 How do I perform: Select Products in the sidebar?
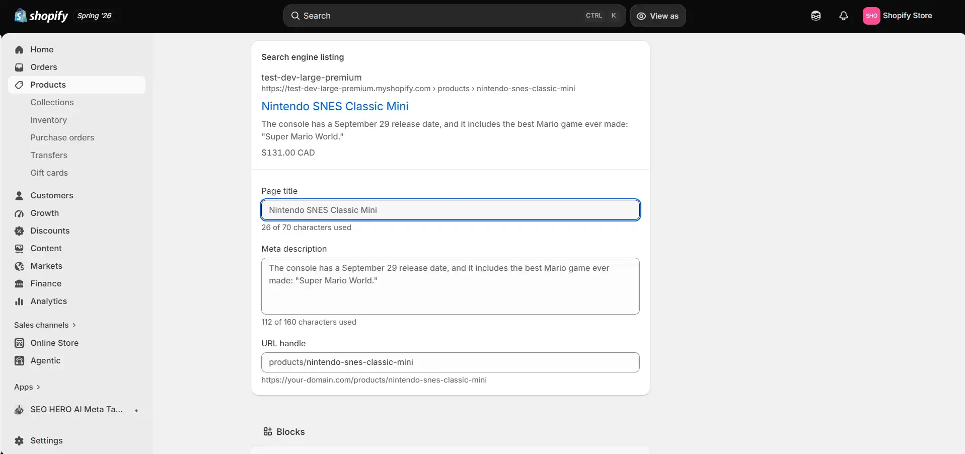(x=77, y=85)
